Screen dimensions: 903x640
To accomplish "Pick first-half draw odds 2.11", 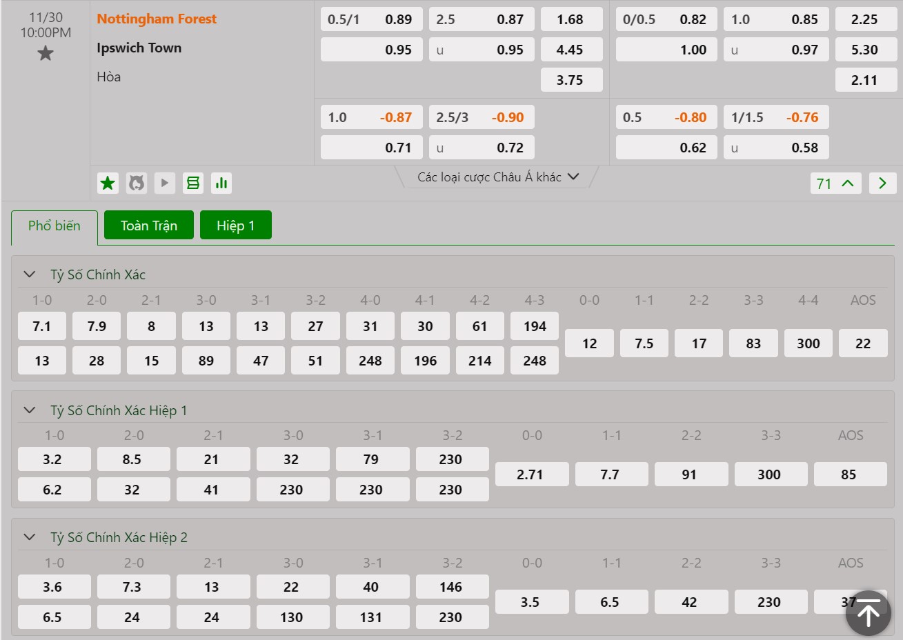I will point(866,80).
